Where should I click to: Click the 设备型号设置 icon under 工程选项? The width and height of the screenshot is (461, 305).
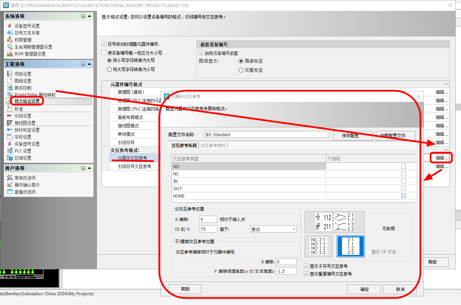click(x=10, y=144)
